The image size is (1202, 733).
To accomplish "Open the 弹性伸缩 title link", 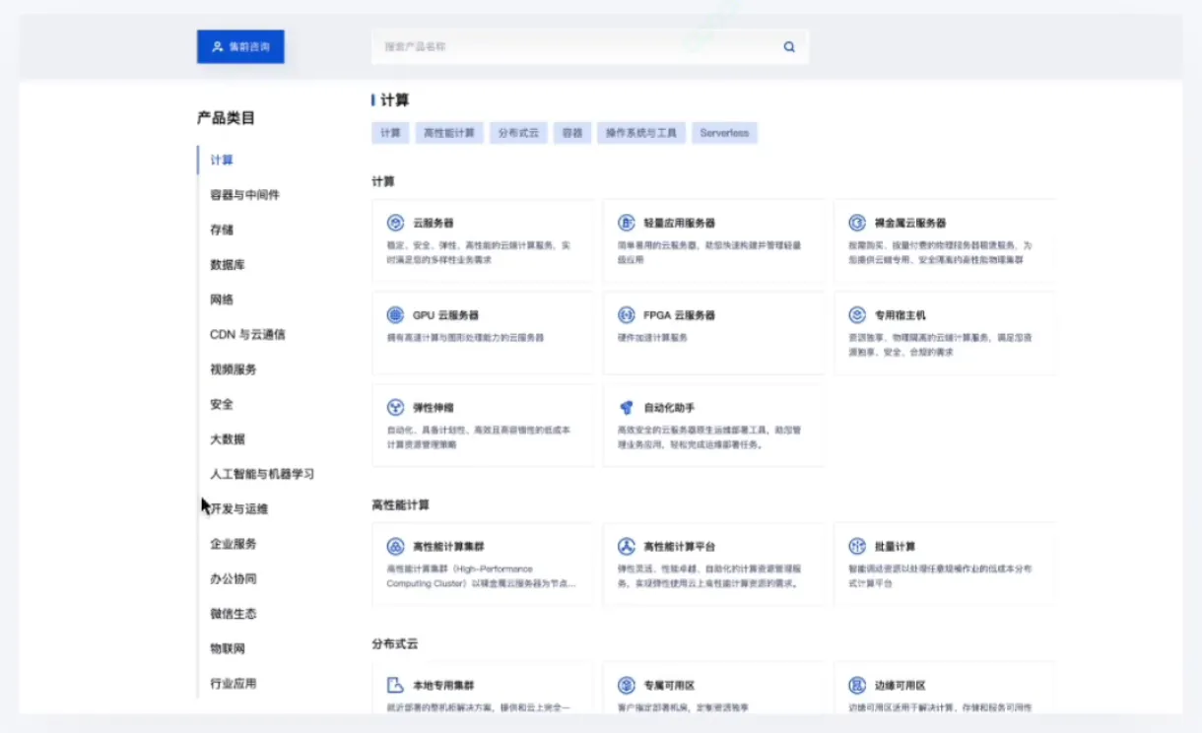I will pyautogui.click(x=434, y=408).
